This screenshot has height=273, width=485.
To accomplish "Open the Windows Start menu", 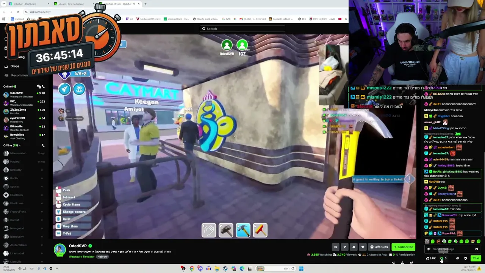I will 301,268.
